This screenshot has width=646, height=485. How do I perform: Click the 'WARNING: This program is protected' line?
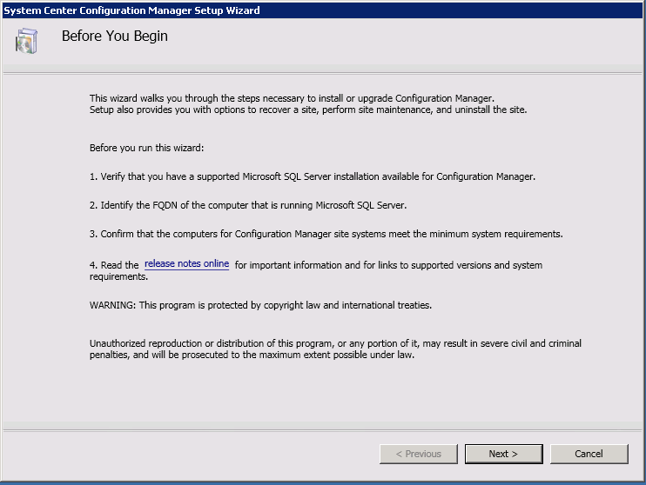click(260, 305)
